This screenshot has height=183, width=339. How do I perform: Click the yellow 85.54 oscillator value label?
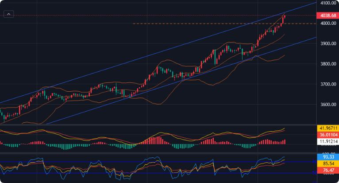(328, 164)
